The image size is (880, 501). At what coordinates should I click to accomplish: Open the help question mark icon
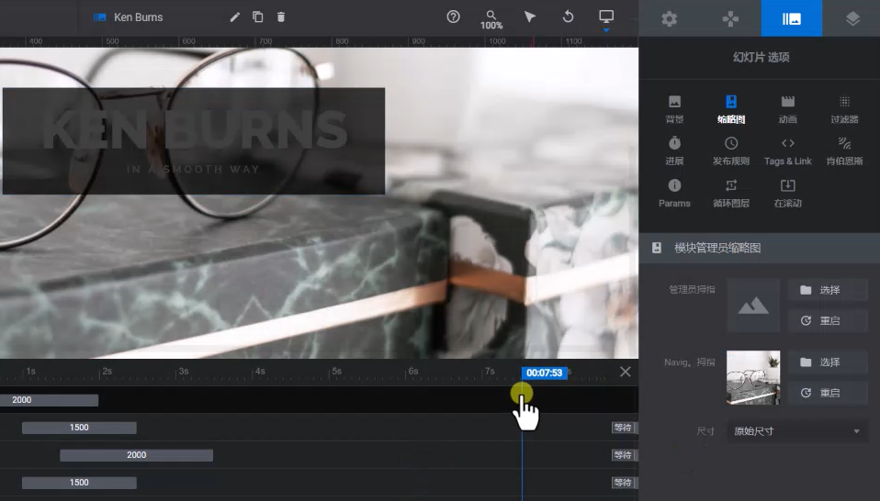click(453, 17)
